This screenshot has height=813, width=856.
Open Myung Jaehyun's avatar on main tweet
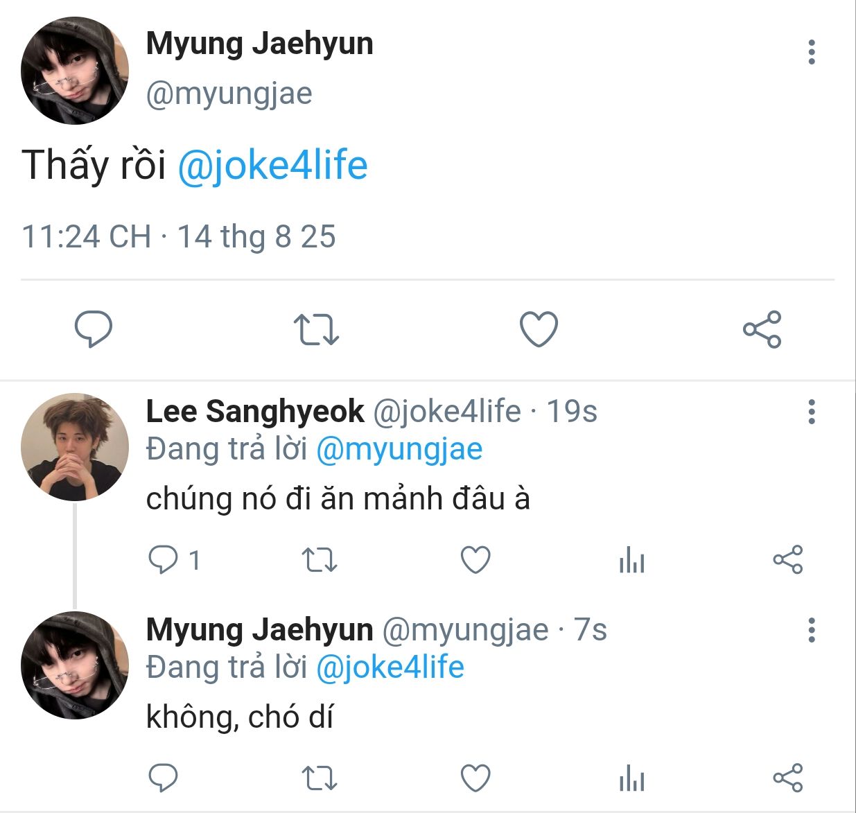click(x=75, y=71)
